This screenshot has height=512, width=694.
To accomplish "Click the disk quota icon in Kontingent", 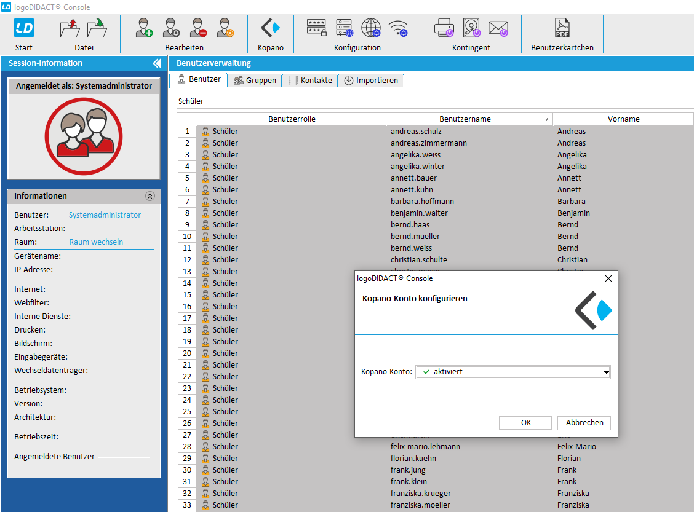I will click(471, 28).
